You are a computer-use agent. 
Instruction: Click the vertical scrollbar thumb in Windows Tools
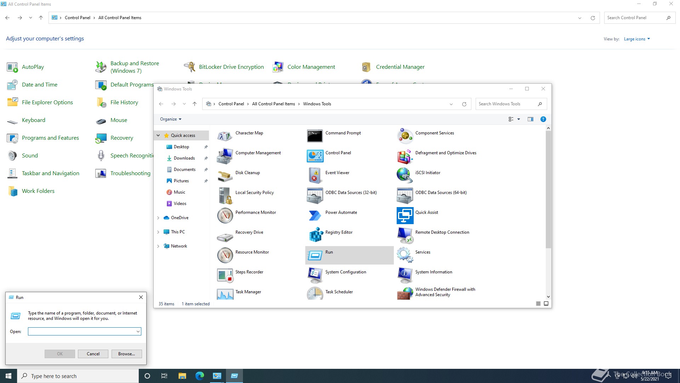pyautogui.click(x=548, y=189)
